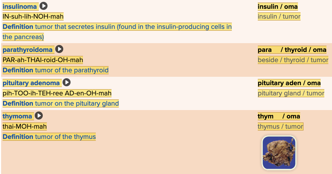
Task: Click the thymoma term link
Action: click(18, 116)
